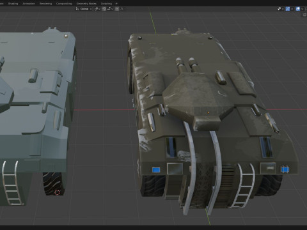Toggle proportional editing

(x=117, y=9)
